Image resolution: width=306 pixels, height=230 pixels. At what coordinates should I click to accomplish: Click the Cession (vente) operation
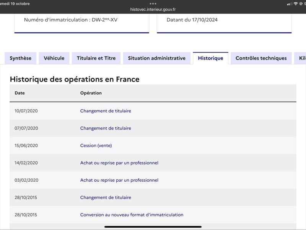[x=96, y=146]
